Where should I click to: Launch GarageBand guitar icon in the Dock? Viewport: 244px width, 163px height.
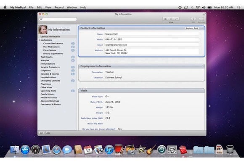click(x=151, y=150)
